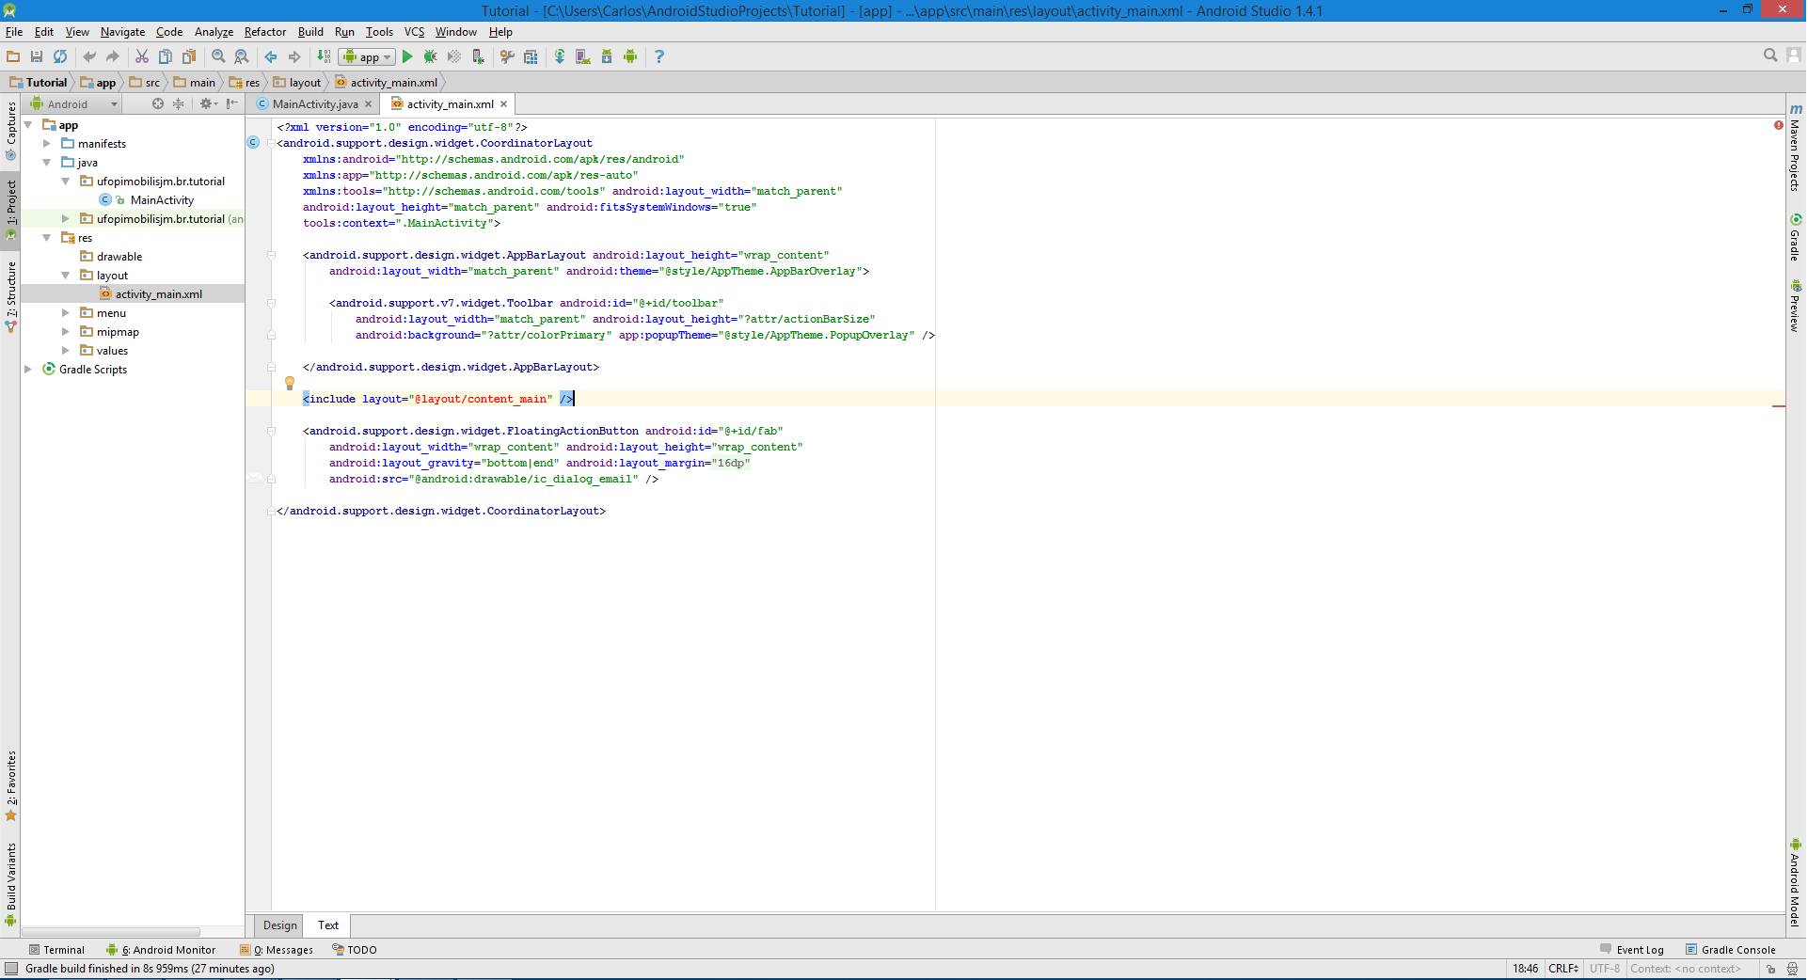Open the SDK Manager icon
Screen dimensions: 1808x980
point(607,56)
